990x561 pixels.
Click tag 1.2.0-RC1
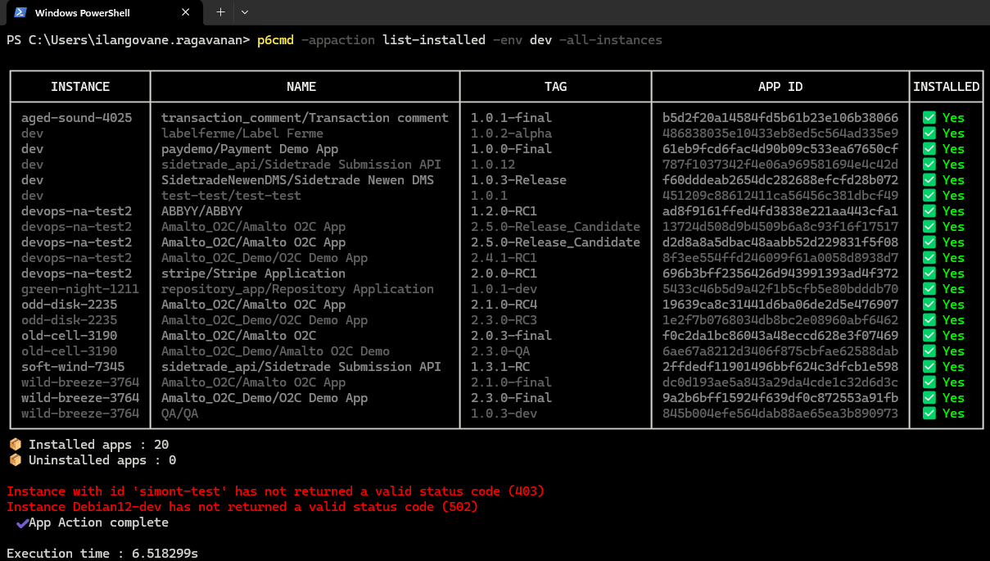click(504, 211)
